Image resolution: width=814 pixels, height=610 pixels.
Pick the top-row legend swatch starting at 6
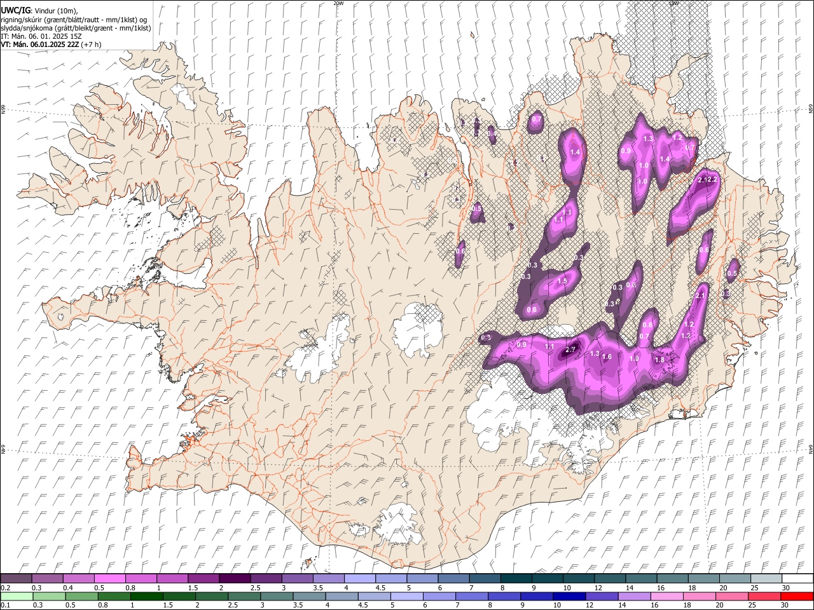coord(454,578)
